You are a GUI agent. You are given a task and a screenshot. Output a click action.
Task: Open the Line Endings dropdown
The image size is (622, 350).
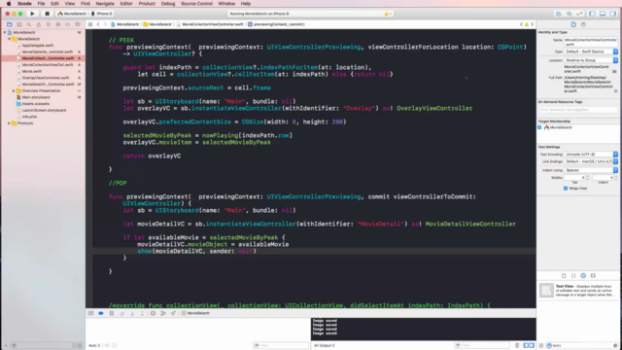[591, 161]
